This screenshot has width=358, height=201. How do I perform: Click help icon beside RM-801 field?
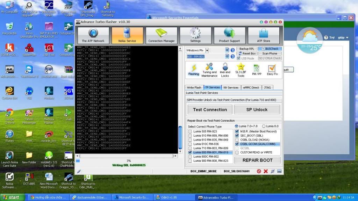click(x=232, y=56)
